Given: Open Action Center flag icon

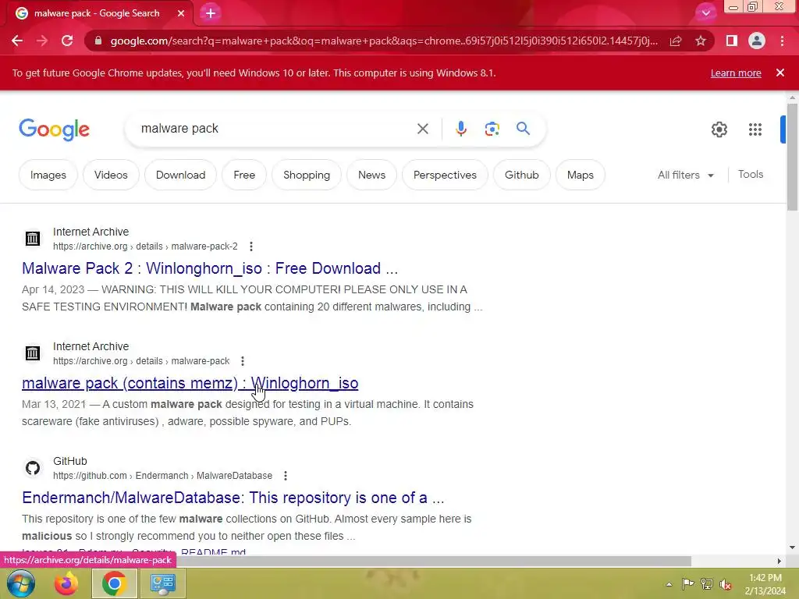Looking at the screenshot, I should 687,583.
